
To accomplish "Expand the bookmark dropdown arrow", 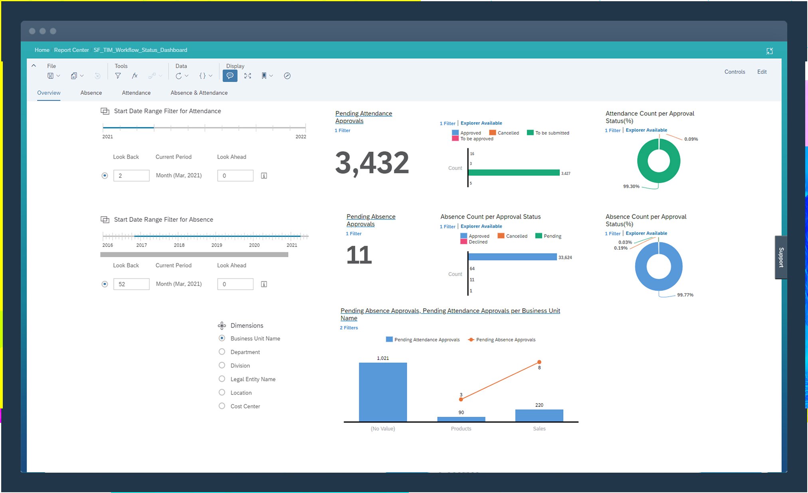I will pyautogui.click(x=271, y=76).
